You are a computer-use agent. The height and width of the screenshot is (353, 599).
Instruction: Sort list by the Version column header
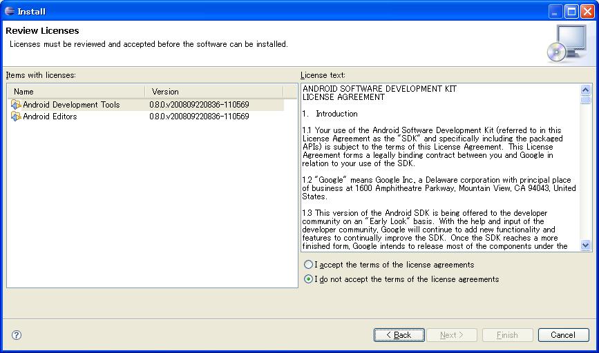click(214, 92)
